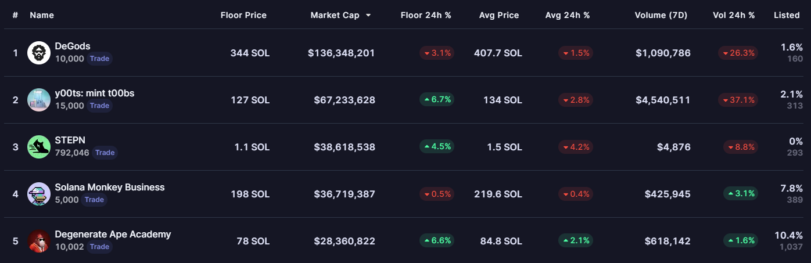
Task: Click the DeGods collection avatar icon
Action: pyautogui.click(x=39, y=53)
